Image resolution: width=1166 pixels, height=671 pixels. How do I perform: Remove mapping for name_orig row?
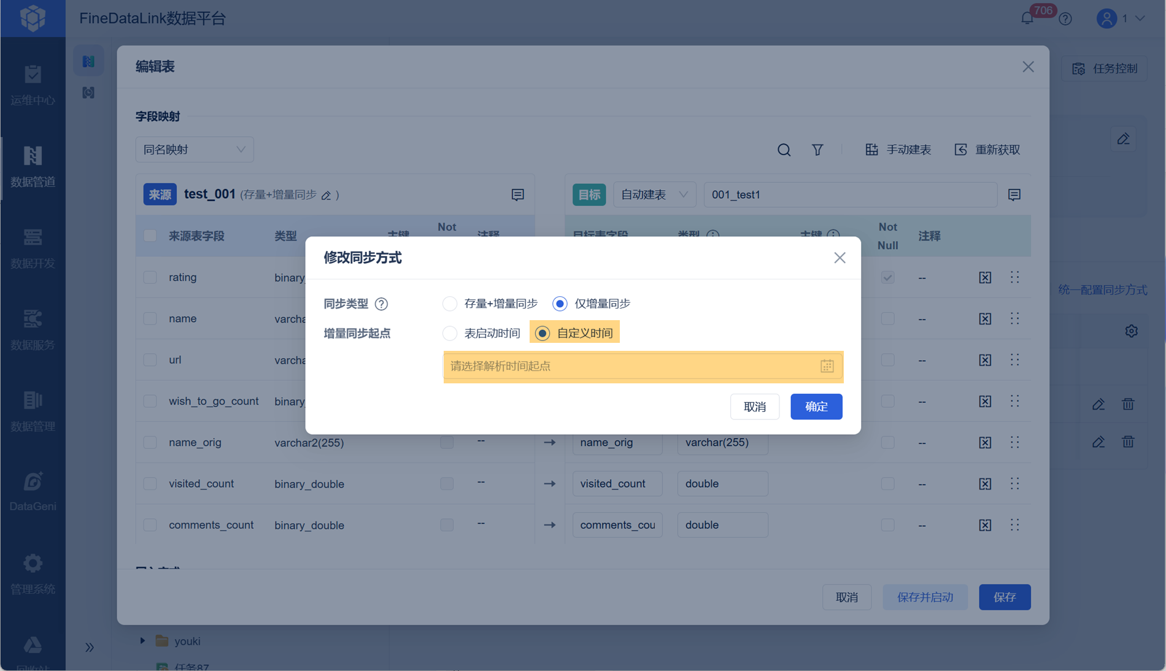(985, 442)
